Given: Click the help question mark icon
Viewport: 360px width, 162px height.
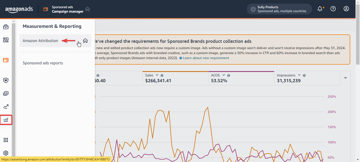Looking at the screenshot, I should pos(333,9).
